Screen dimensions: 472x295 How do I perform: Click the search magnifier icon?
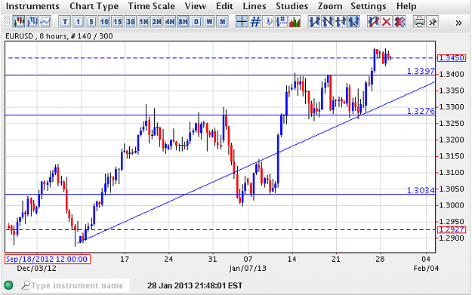(x=26, y=285)
